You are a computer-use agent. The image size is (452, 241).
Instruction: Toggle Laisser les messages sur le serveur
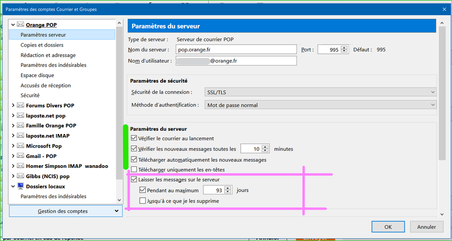click(x=134, y=180)
